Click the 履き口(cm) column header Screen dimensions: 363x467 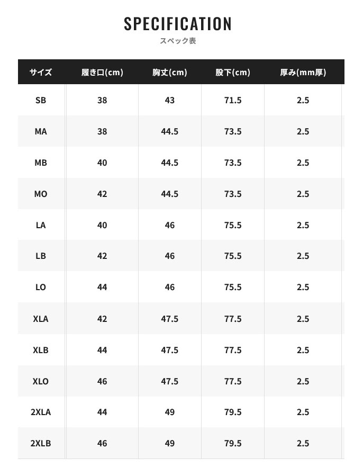pos(102,73)
